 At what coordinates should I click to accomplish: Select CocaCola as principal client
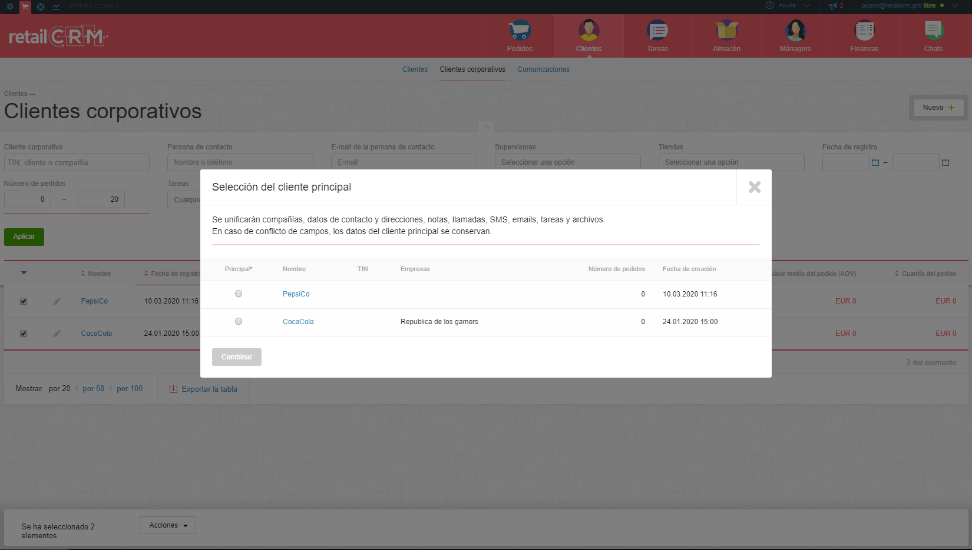click(239, 321)
